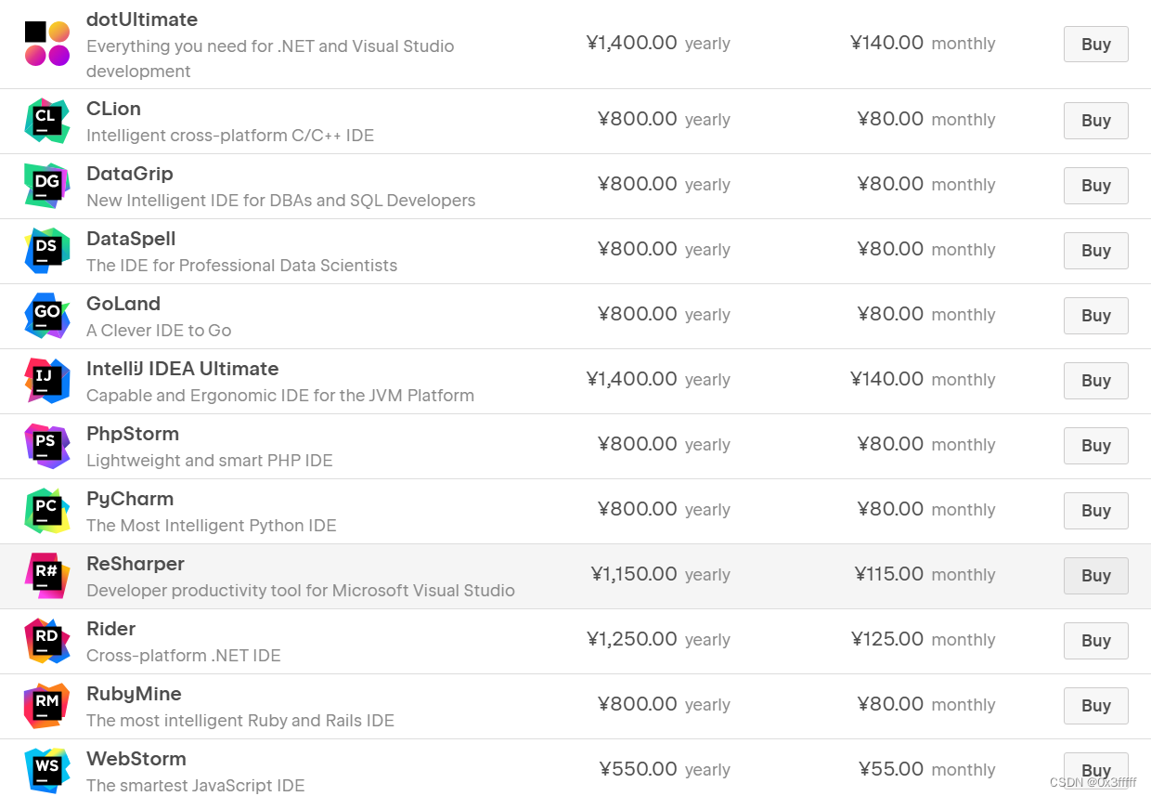Click the DataSpell logo icon

point(47,251)
